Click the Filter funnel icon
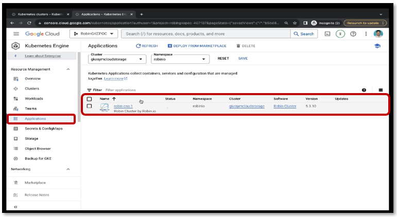397x217 pixels. pyautogui.click(x=89, y=90)
